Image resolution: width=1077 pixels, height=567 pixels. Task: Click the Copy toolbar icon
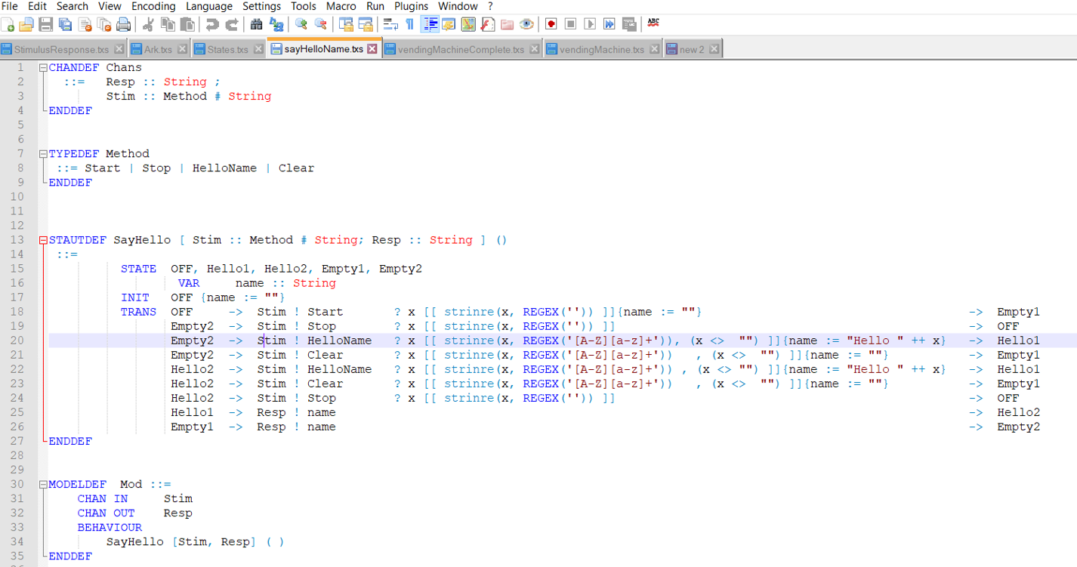coord(168,25)
